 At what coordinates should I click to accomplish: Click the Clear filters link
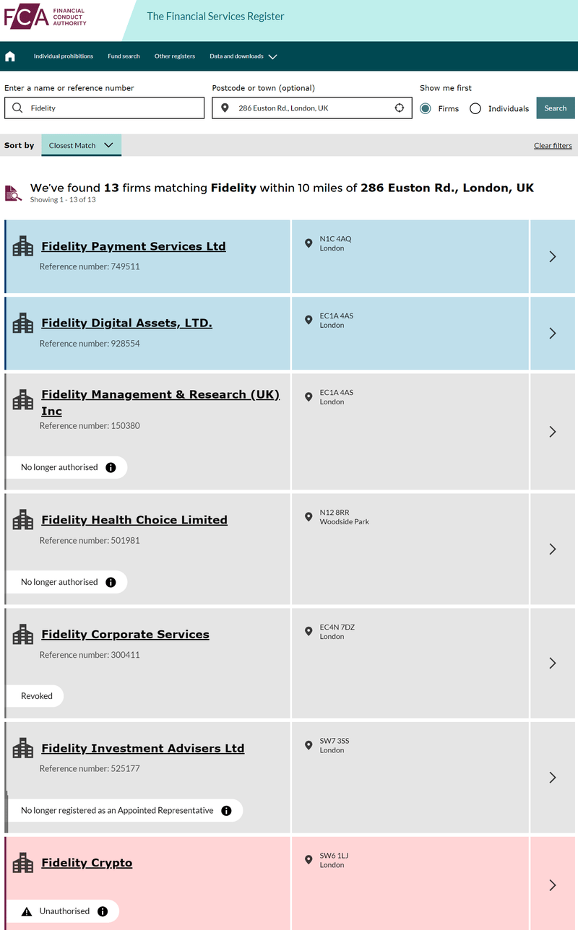[553, 146]
